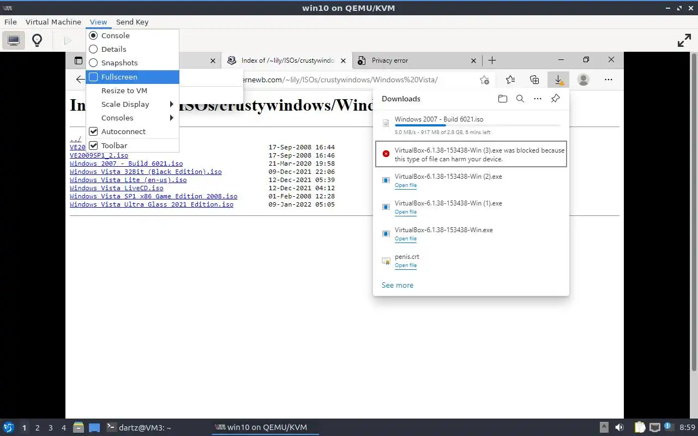Image resolution: width=698 pixels, height=436 pixels.
Task: Open the Send Key menu
Action: [132, 22]
